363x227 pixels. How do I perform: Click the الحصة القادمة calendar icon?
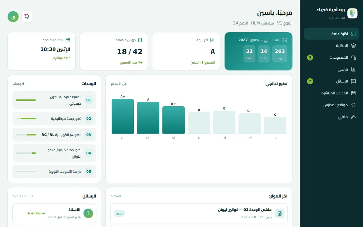(x=68, y=40)
